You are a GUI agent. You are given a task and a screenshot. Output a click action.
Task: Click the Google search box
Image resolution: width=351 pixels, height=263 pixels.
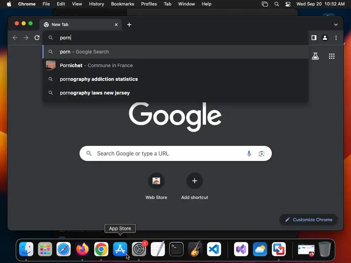point(175,154)
